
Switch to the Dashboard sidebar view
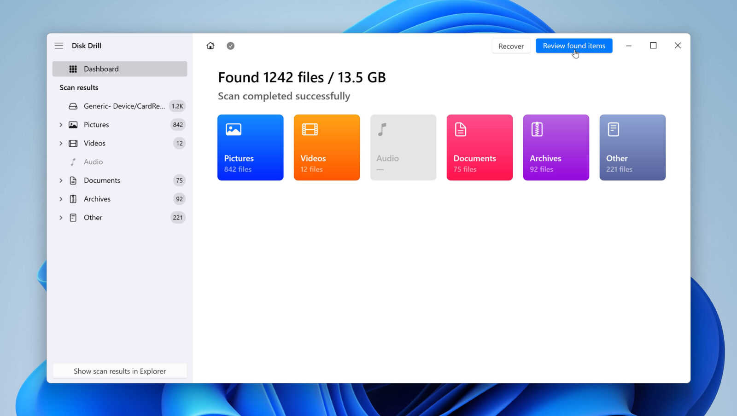pos(101,69)
